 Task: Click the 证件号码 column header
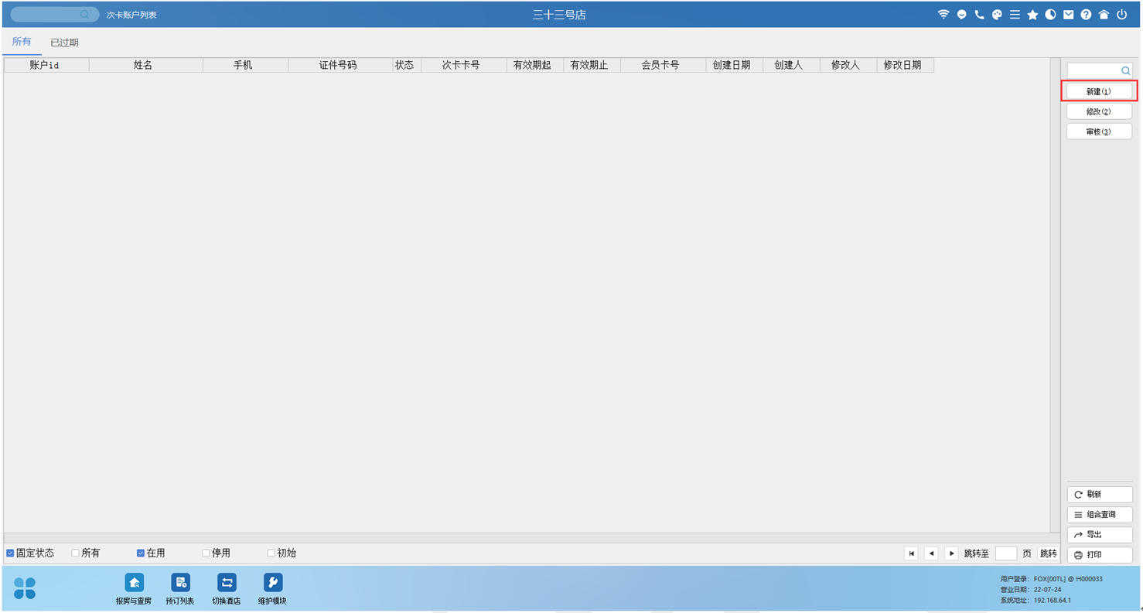(x=340, y=65)
